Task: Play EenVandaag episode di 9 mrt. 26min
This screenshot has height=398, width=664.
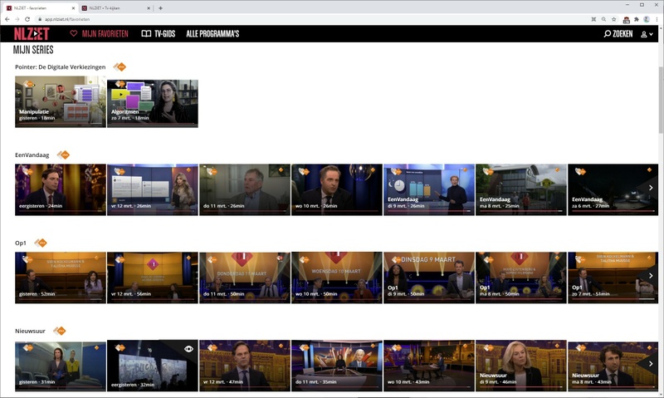Action: [429, 190]
